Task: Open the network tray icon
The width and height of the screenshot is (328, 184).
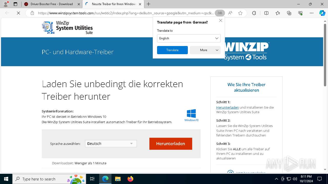Action: click(289, 179)
